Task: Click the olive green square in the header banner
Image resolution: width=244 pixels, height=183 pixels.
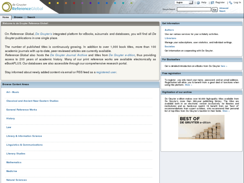Action: [x=131, y=3]
